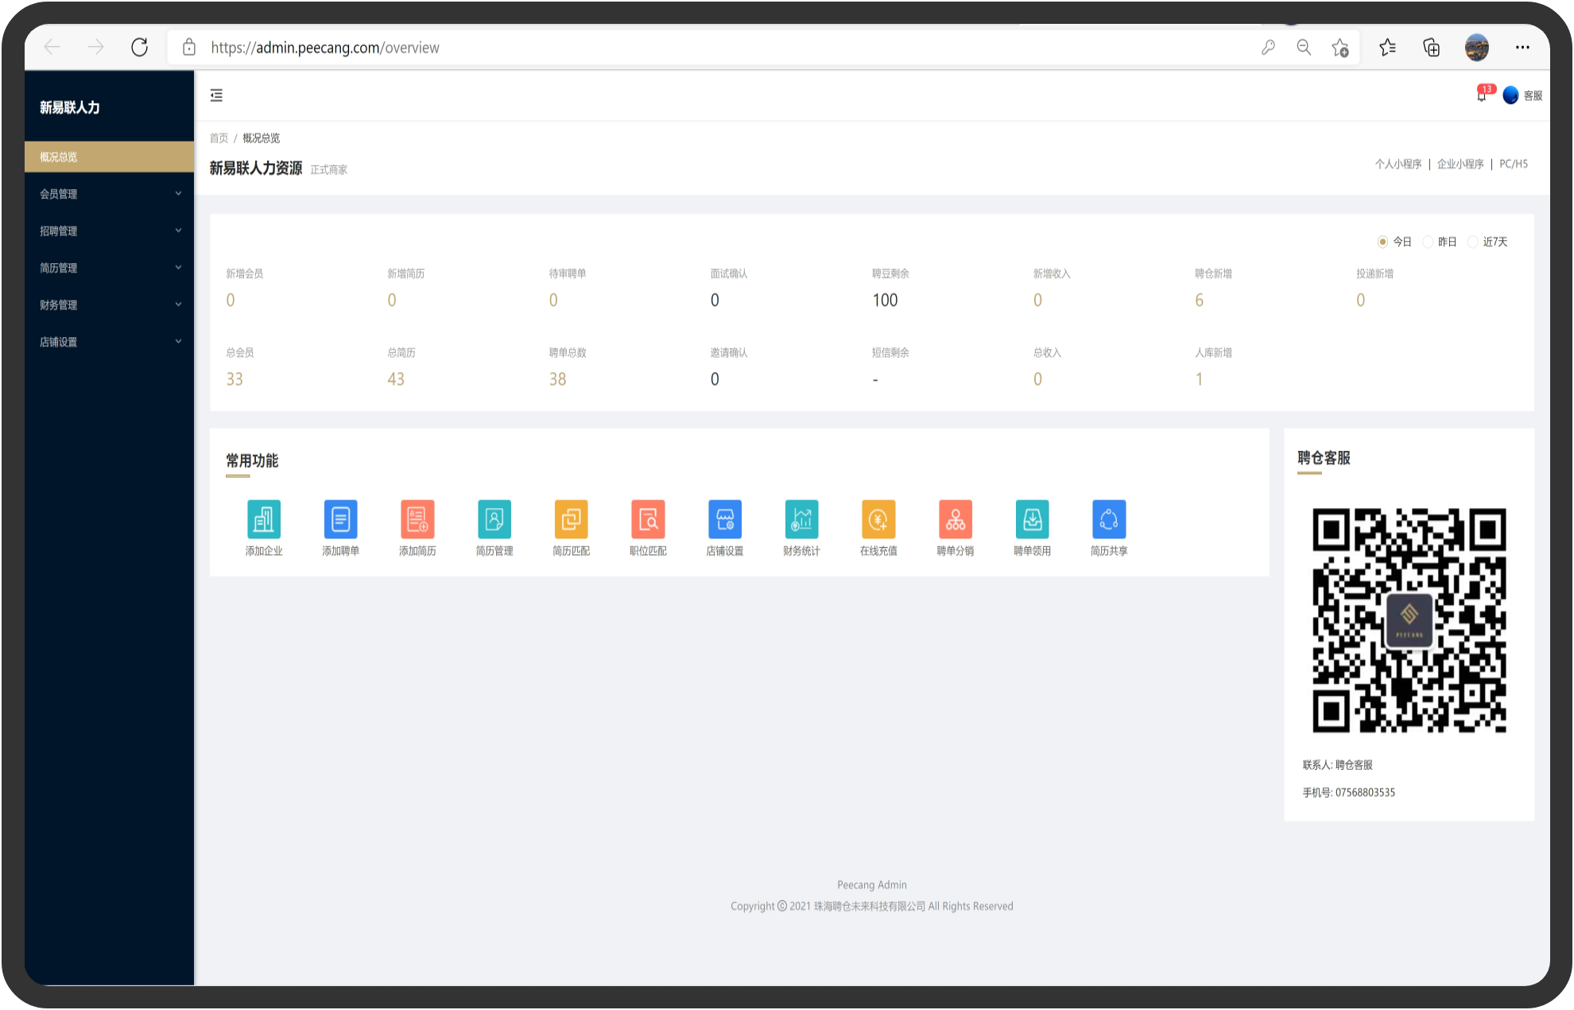Open the 聘单分销 icon
The width and height of the screenshot is (1574, 1010).
(x=955, y=520)
